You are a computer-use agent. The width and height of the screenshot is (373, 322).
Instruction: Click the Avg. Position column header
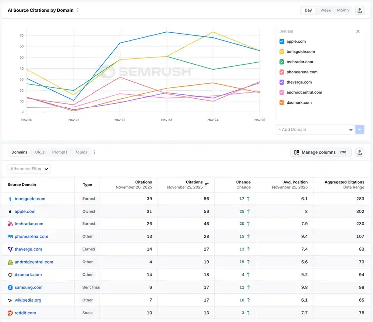click(x=290, y=185)
